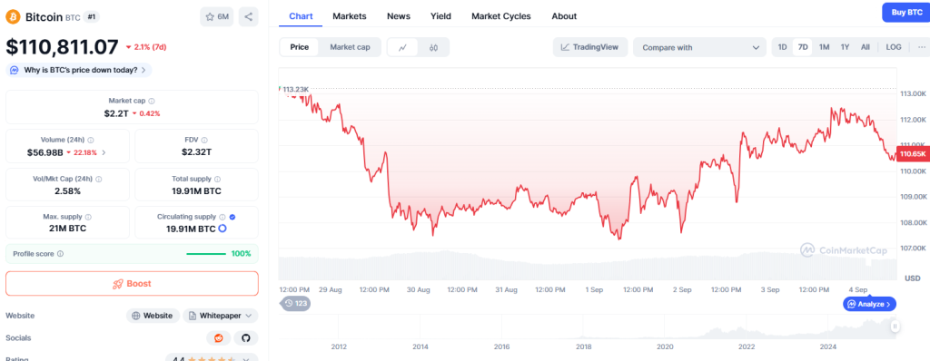The image size is (930, 361).
Task: Click the Boost button
Action: pos(133,283)
